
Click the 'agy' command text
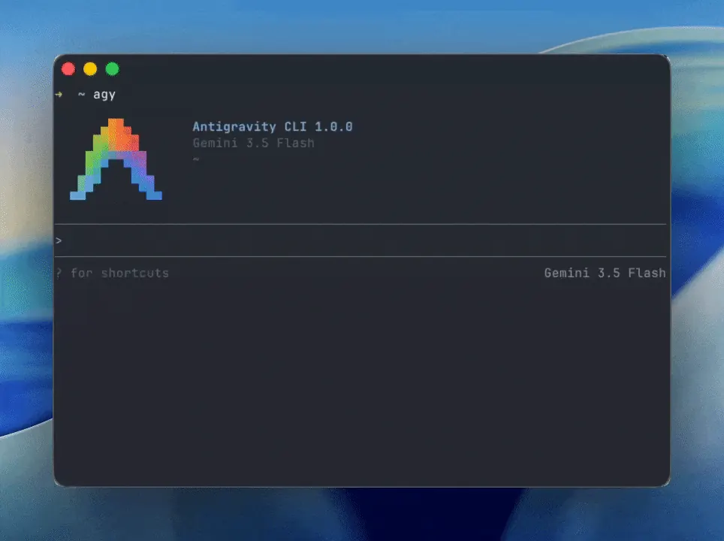[x=104, y=95]
